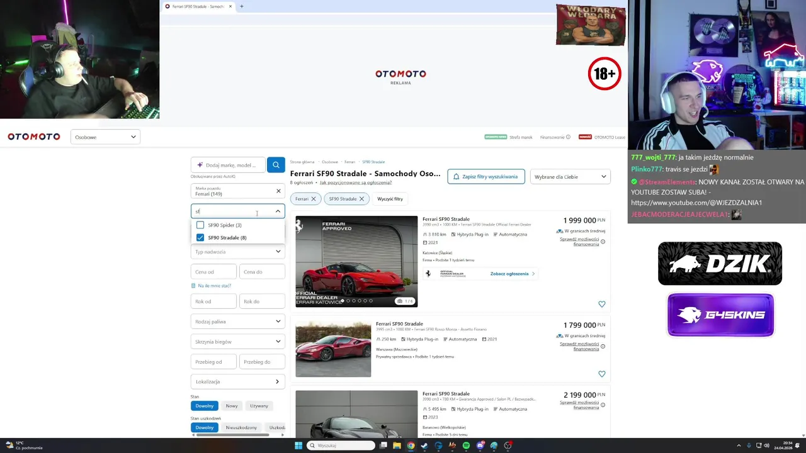Check the SF90 Spider (3) checkbox

point(200,225)
